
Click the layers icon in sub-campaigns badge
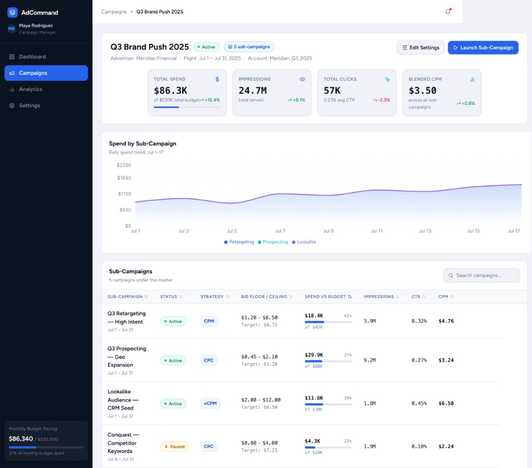[230, 47]
